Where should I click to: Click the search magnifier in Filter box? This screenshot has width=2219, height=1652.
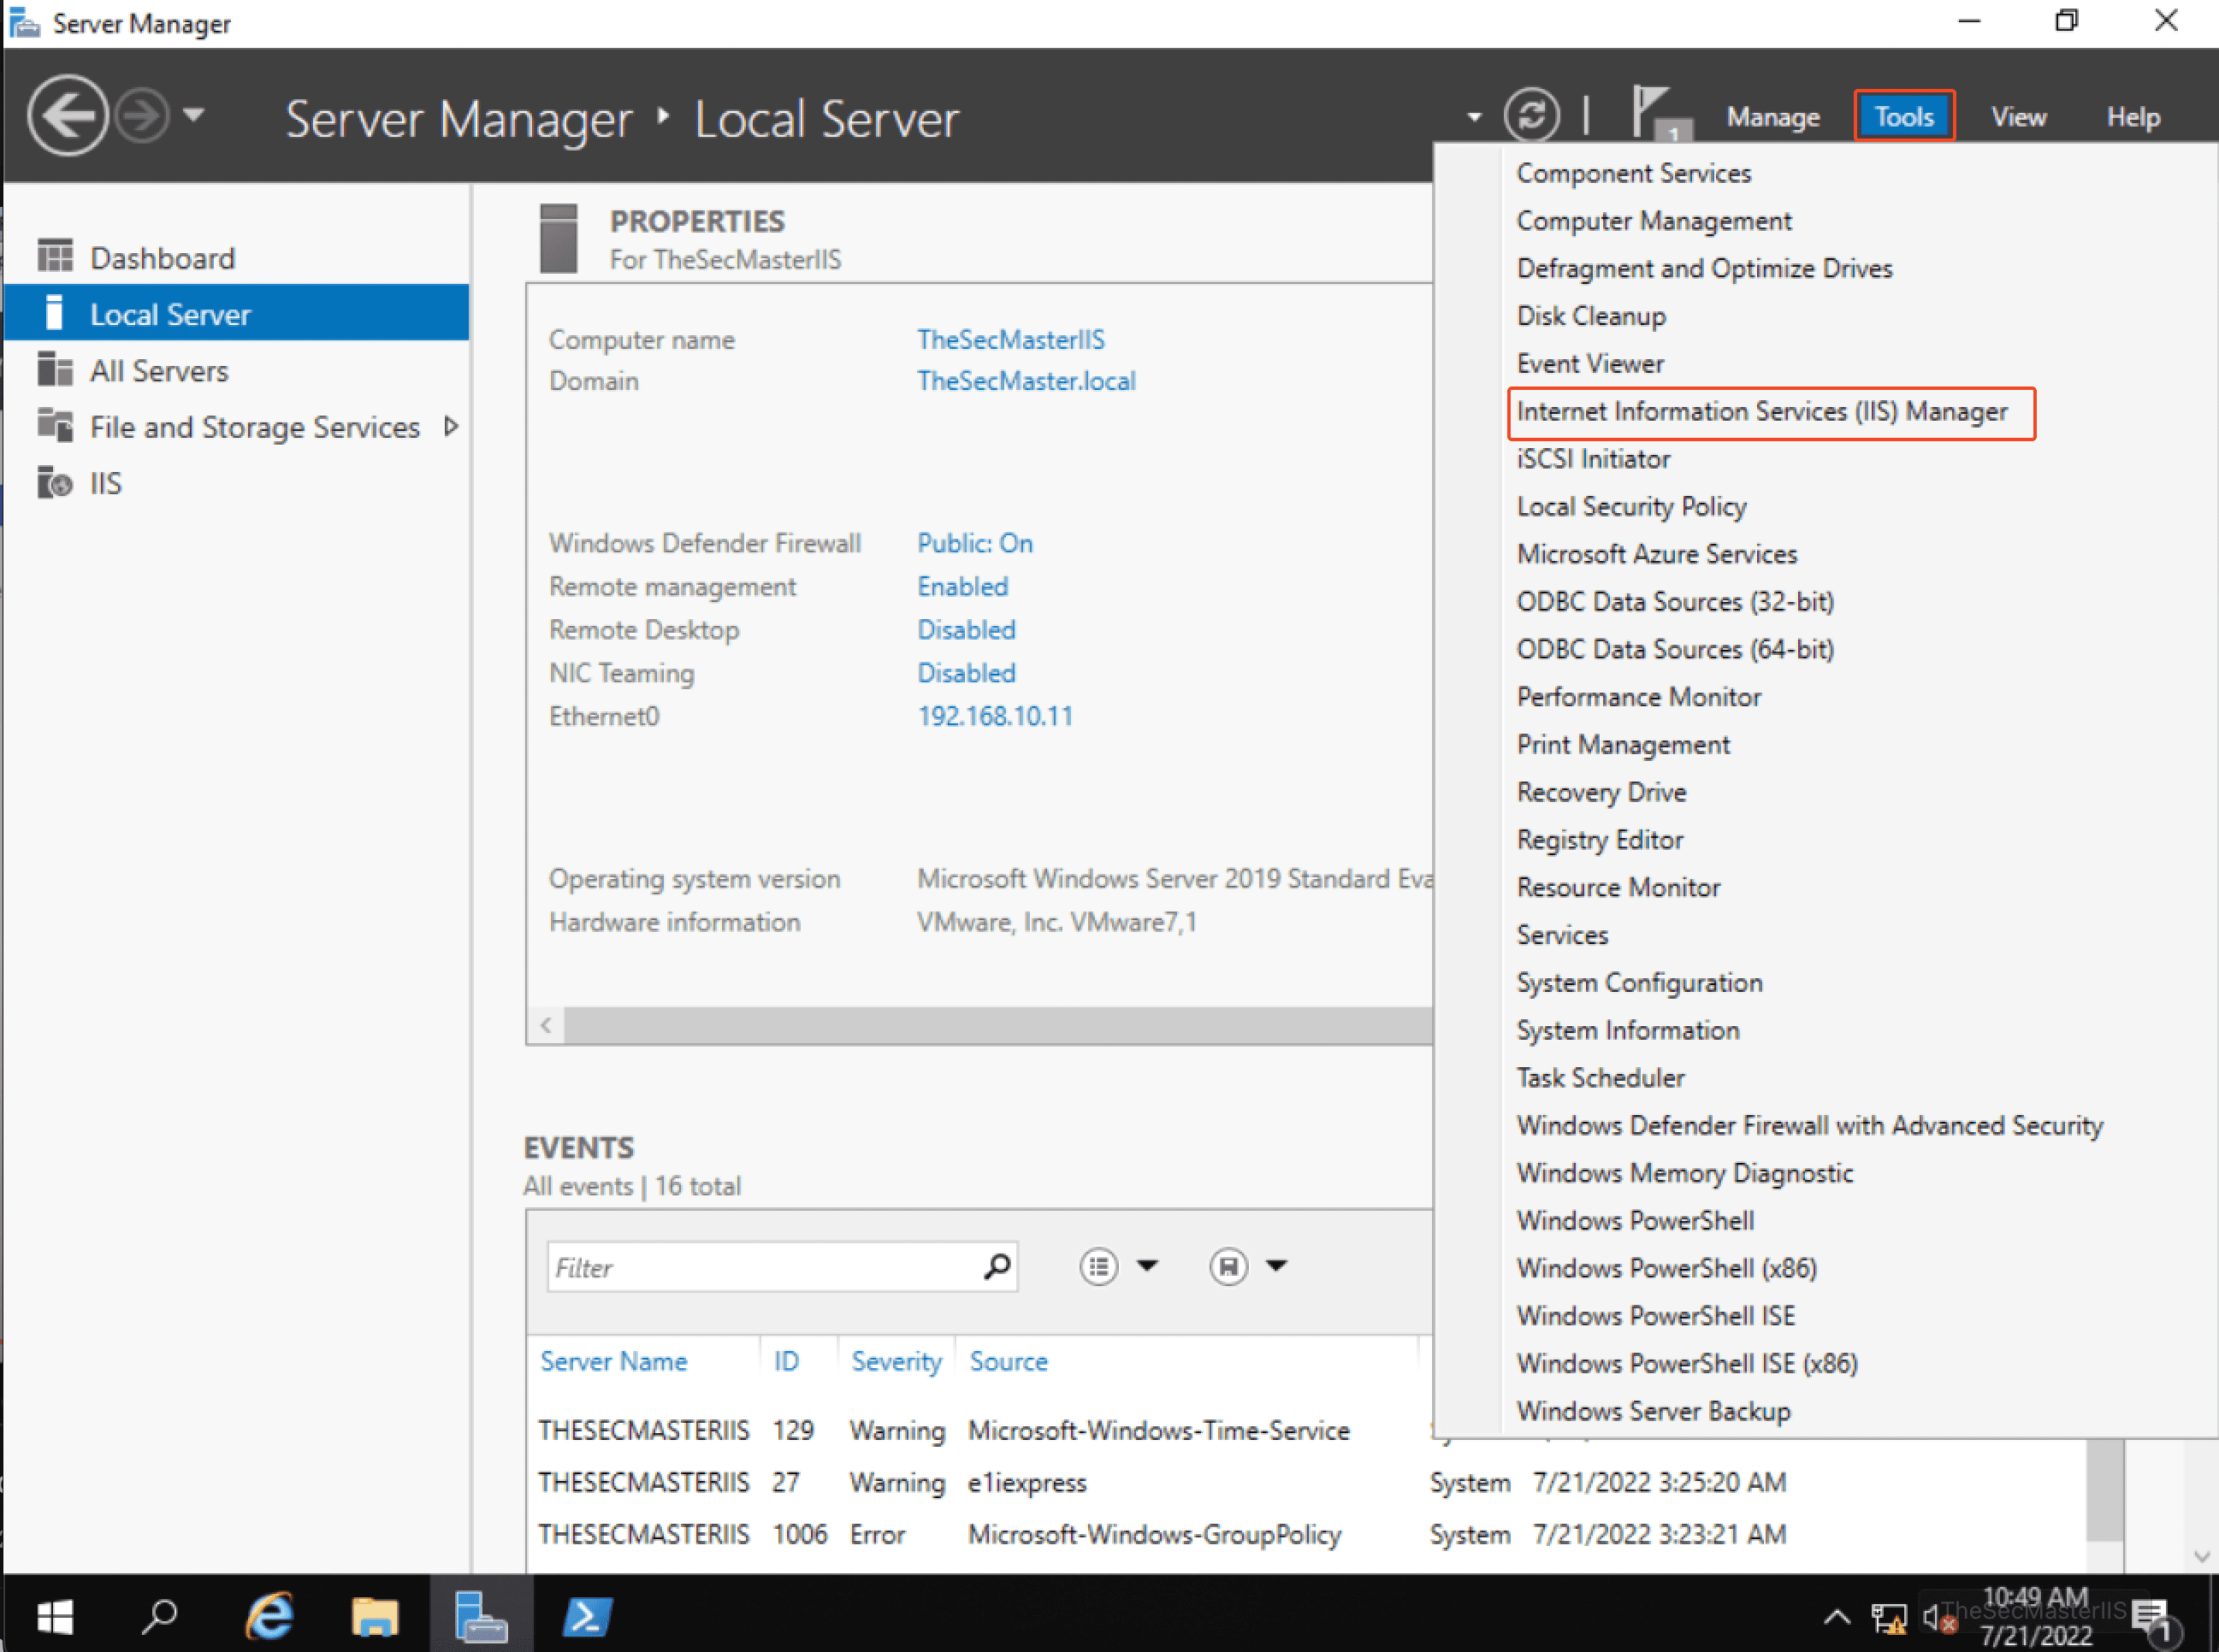tap(997, 1267)
